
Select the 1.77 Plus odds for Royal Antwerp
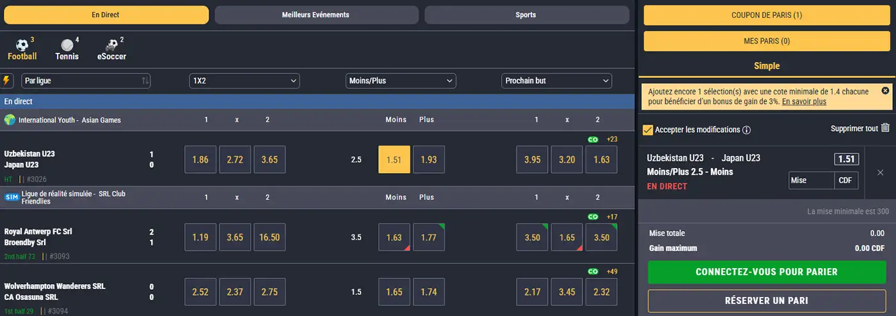tap(429, 237)
